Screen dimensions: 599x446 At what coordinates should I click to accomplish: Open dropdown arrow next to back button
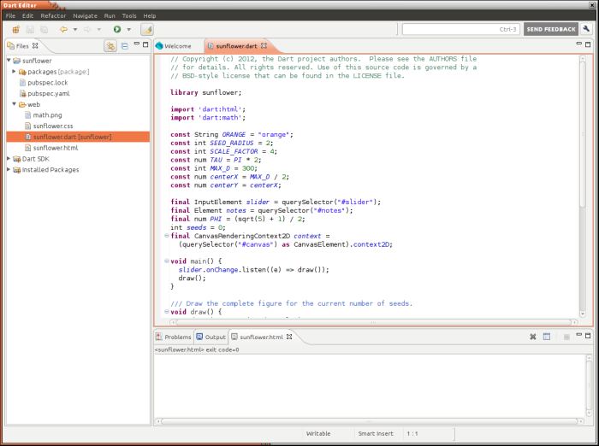(75, 29)
